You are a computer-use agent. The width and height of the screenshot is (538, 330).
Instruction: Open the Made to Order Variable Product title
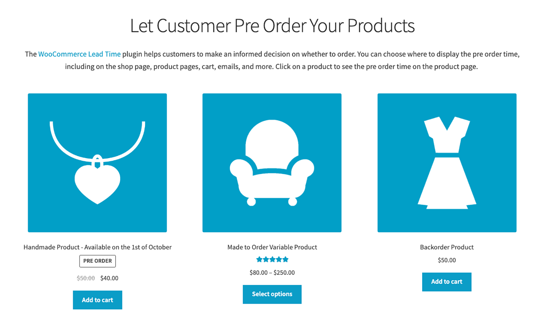point(272,247)
